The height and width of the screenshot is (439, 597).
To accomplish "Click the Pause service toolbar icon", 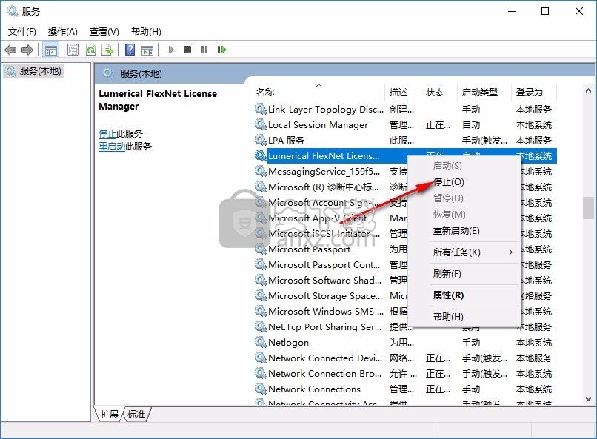I will [x=204, y=50].
